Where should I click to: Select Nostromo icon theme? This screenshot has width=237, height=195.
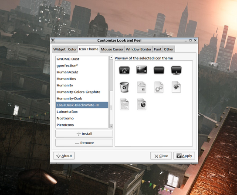pyautogui.click(x=82, y=118)
